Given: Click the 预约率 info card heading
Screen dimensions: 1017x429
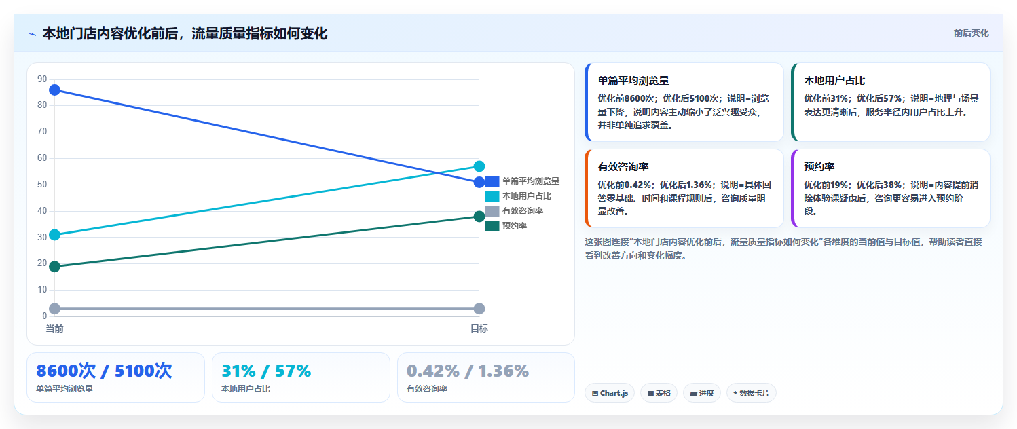Looking at the screenshot, I should pos(819,167).
